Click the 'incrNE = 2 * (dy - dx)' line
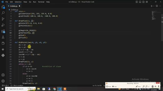The image size is (163, 91). (x=30, y=55)
